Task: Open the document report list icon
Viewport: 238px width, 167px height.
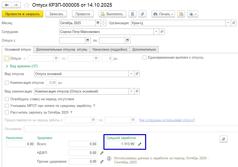Action: [133, 14]
